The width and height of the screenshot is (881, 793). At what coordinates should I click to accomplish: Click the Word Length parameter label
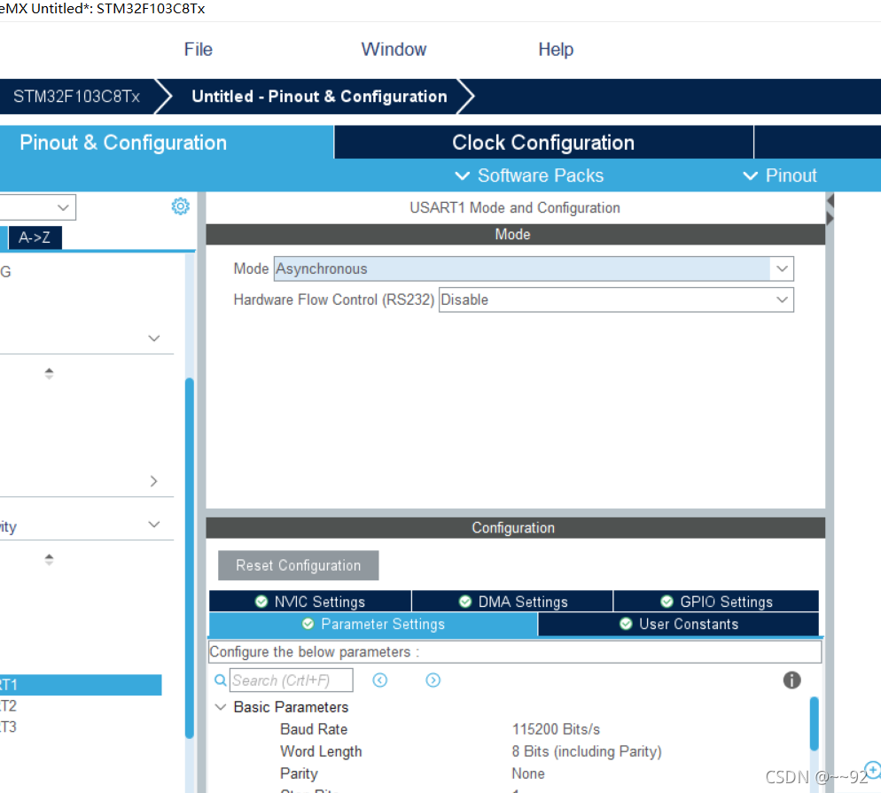coord(321,751)
